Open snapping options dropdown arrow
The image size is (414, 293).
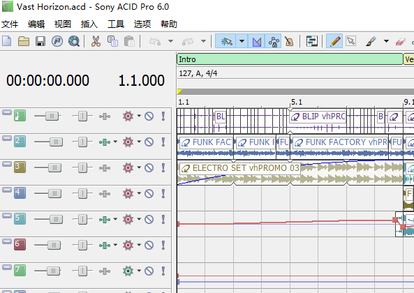click(x=242, y=41)
